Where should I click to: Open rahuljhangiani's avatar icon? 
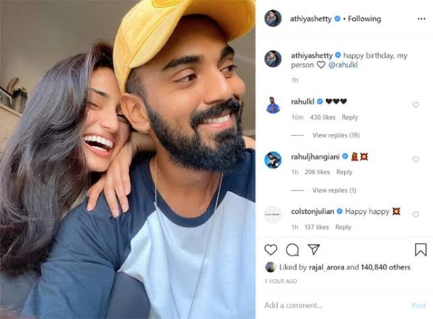273,160
